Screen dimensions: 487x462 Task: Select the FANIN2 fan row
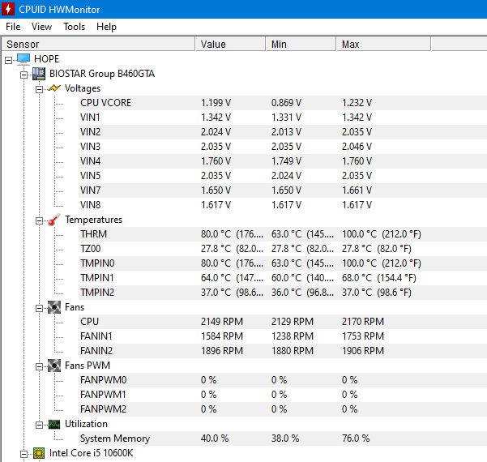(283, 351)
